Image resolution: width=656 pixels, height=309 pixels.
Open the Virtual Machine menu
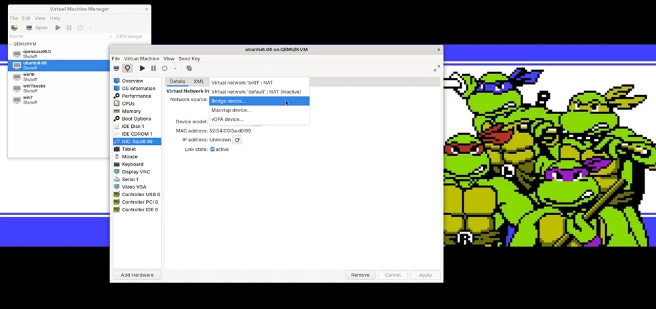pyautogui.click(x=142, y=59)
